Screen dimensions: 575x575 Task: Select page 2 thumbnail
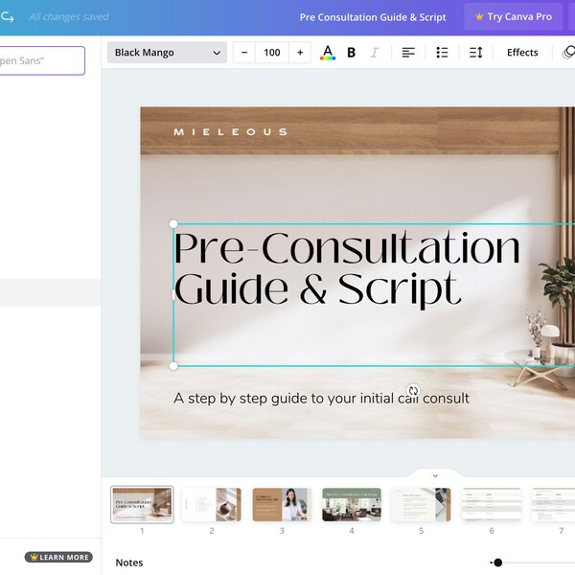tap(212, 505)
